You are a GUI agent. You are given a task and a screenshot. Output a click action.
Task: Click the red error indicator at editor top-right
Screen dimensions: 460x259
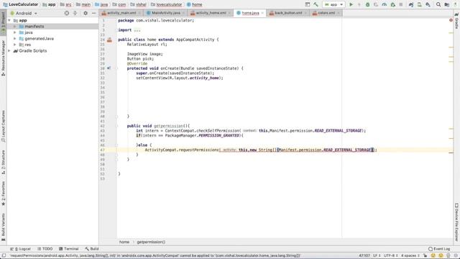451,20
